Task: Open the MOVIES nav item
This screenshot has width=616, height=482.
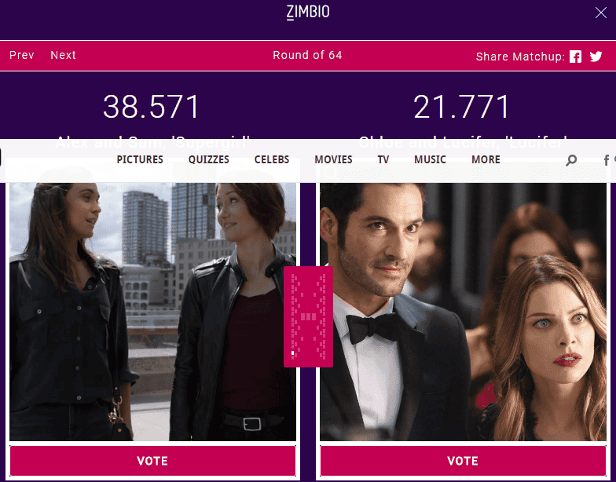Action: (333, 159)
